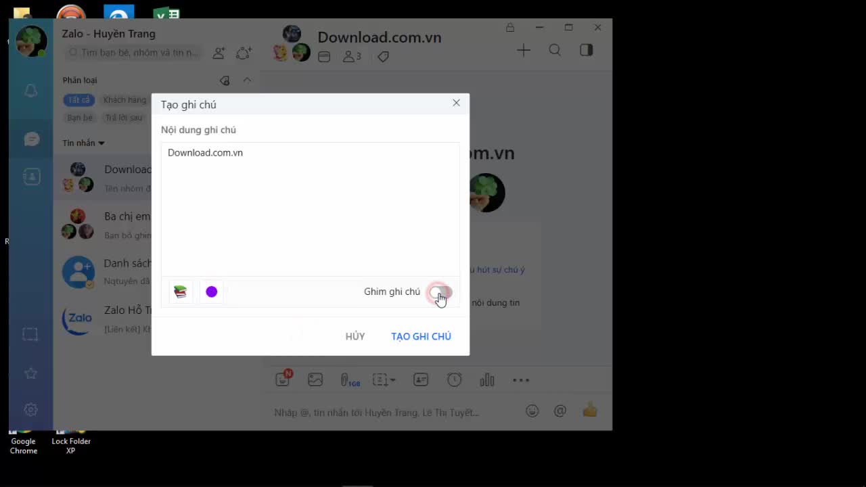Image resolution: width=866 pixels, height=487 pixels.
Task: Open the Download.com.vn conversation in the list
Action: [x=103, y=177]
